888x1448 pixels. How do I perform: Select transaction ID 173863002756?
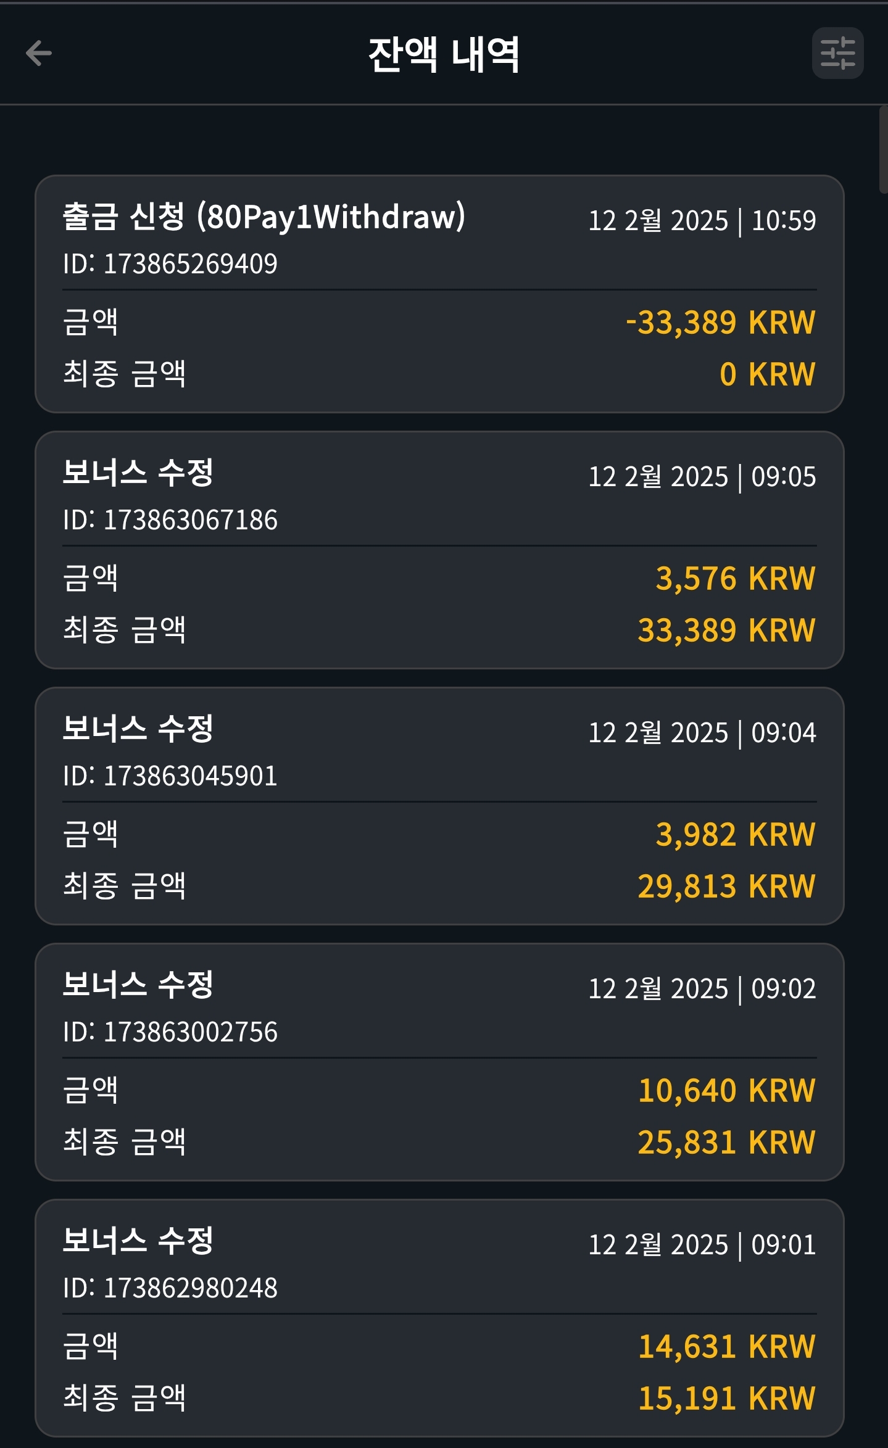click(x=170, y=1032)
